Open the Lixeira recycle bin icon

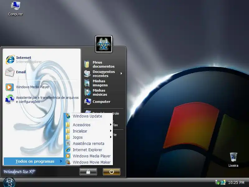233,160
